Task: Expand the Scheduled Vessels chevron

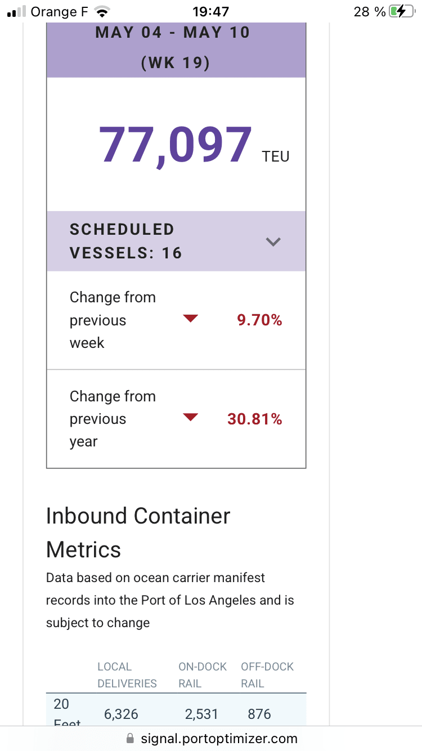Action: click(x=273, y=242)
